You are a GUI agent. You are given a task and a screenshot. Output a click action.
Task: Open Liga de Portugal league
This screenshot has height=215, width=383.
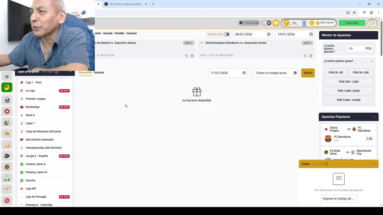point(45,197)
